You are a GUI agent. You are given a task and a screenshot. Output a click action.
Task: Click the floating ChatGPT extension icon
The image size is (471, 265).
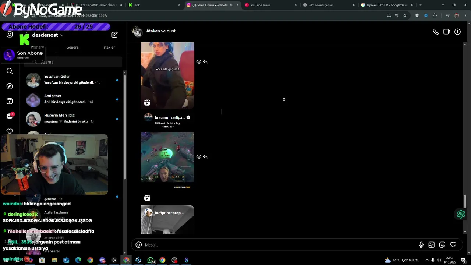point(461,214)
